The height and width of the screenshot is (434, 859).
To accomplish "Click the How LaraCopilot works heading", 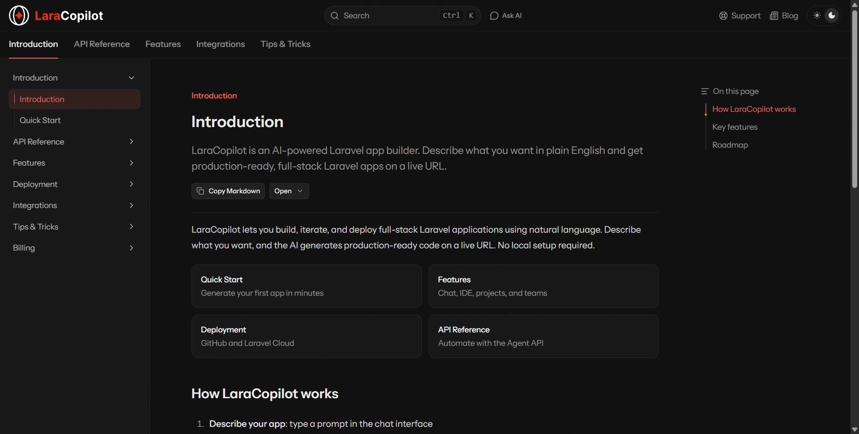I will (x=265, y=394).
